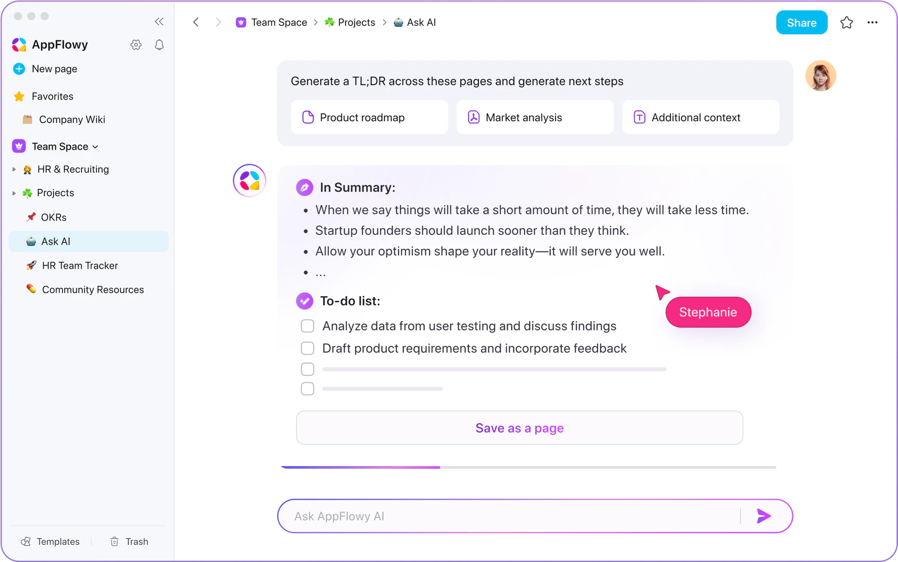898x562 pixels.
Task: Click the notification bell icon
Action: (x=159, y=45)
